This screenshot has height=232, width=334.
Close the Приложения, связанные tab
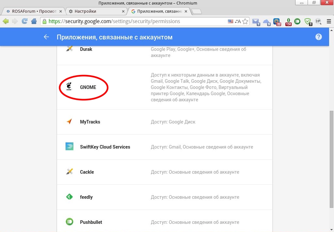point(186,11)
